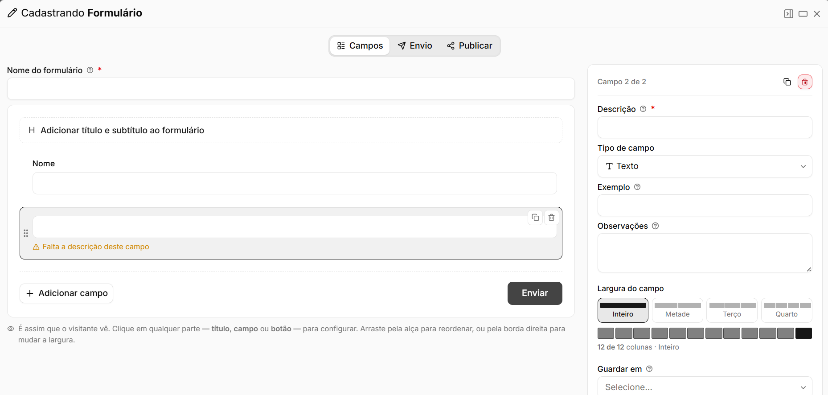The image size is (828, 395).
Task: Open help icon beside Nome do formulário
Action: 90,70
